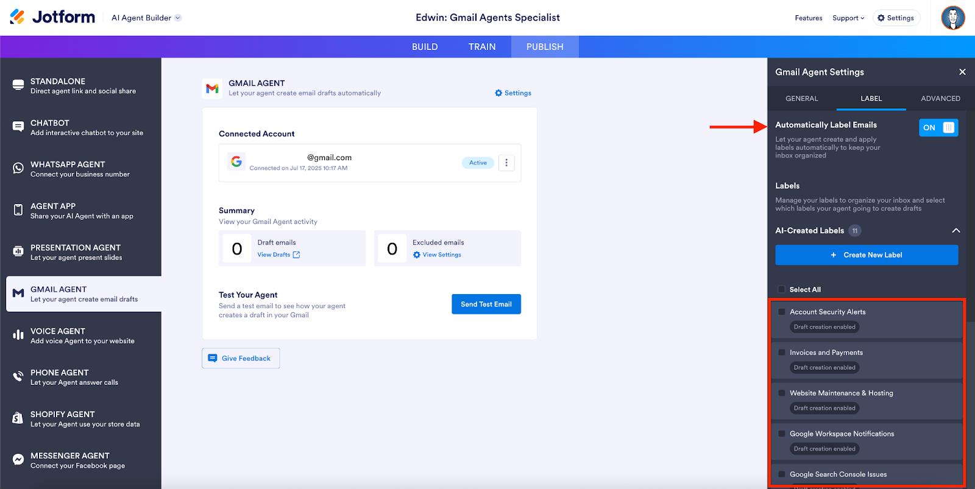Viewport: 975px width, 489px height.
Task: Open the three-dot menu for connected account
Action: 506,163
